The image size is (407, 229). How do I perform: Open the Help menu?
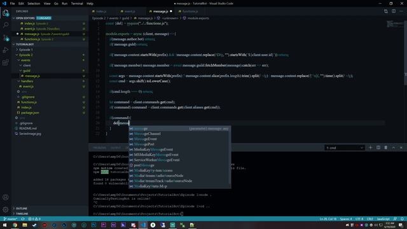click(90, 4)
